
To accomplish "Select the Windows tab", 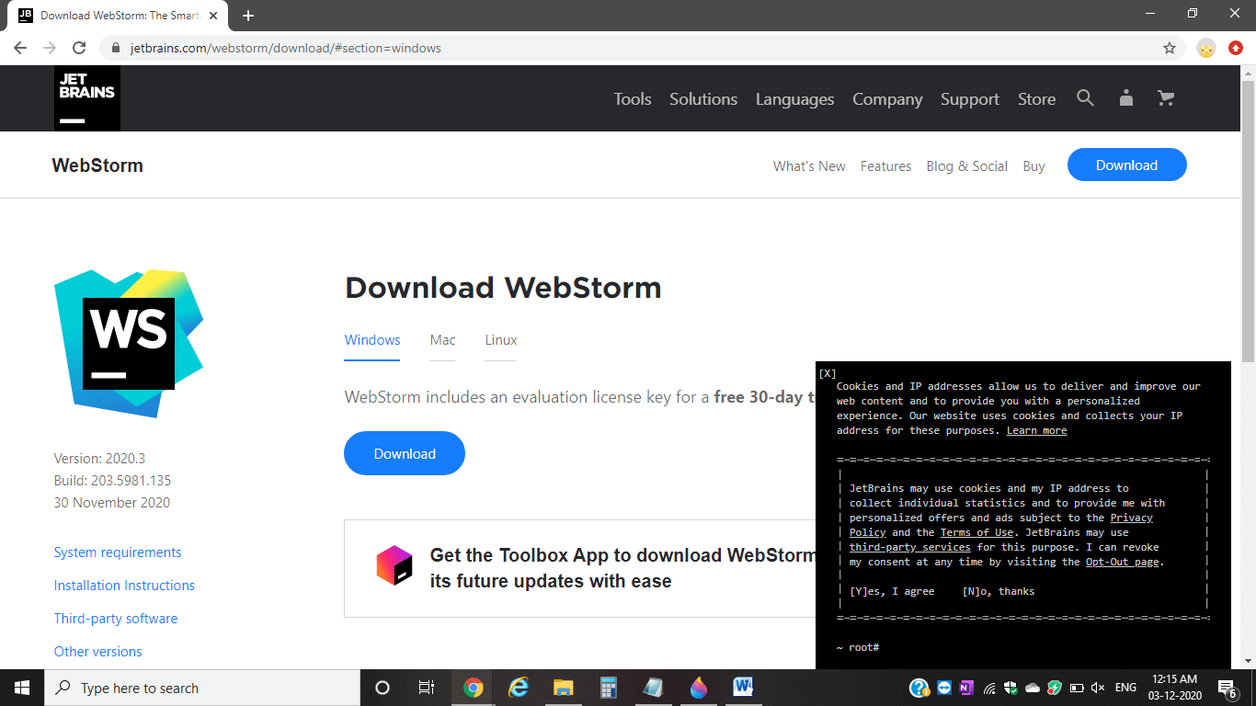I will [x=372, y=340].
